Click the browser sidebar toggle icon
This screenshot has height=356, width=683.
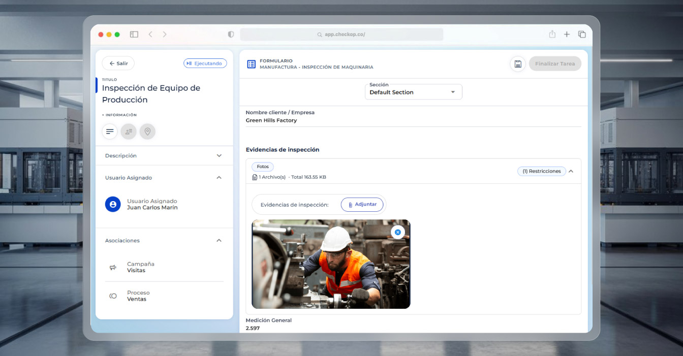pos(134,35)
